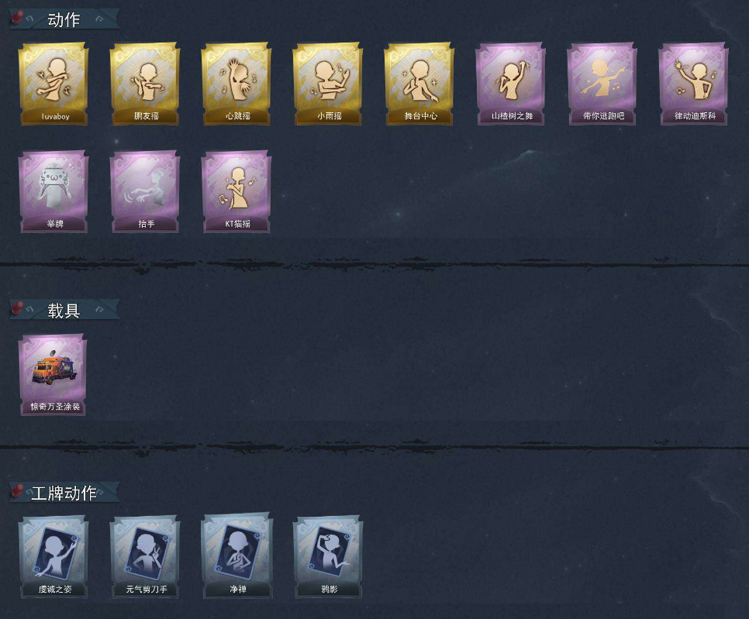The width and height of the screenshot is (749, 619).
Task: Select the 律动迪斯科 disco emote
Action: (694, 84)
